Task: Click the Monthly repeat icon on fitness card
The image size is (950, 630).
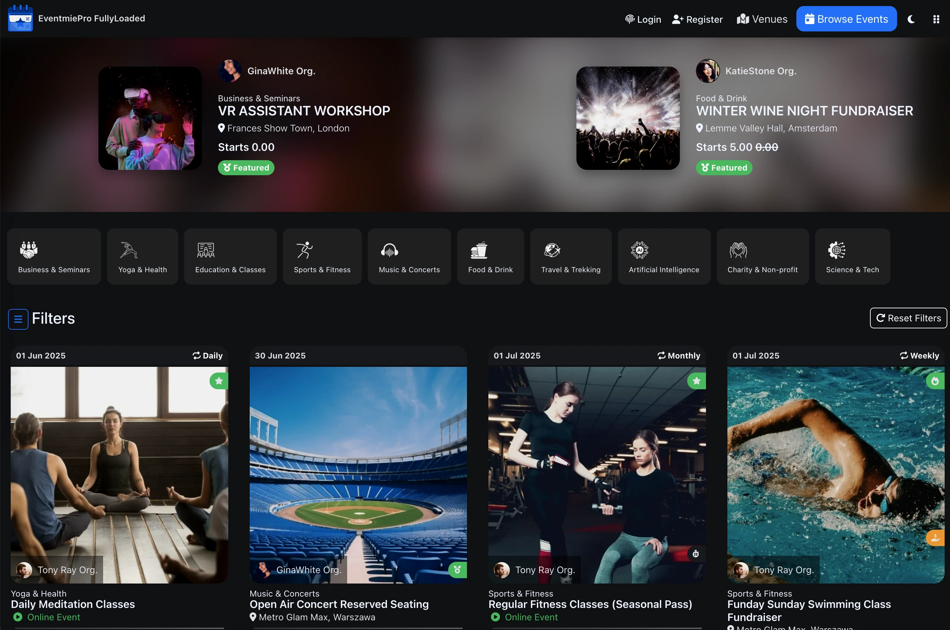Action: 661,355
